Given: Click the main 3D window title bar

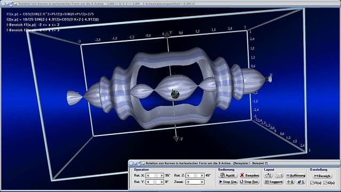Looking at the screenshot, I should 170,4.
